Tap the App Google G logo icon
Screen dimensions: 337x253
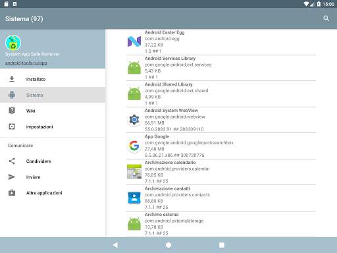pyautogui.click(x=134, y=146)
